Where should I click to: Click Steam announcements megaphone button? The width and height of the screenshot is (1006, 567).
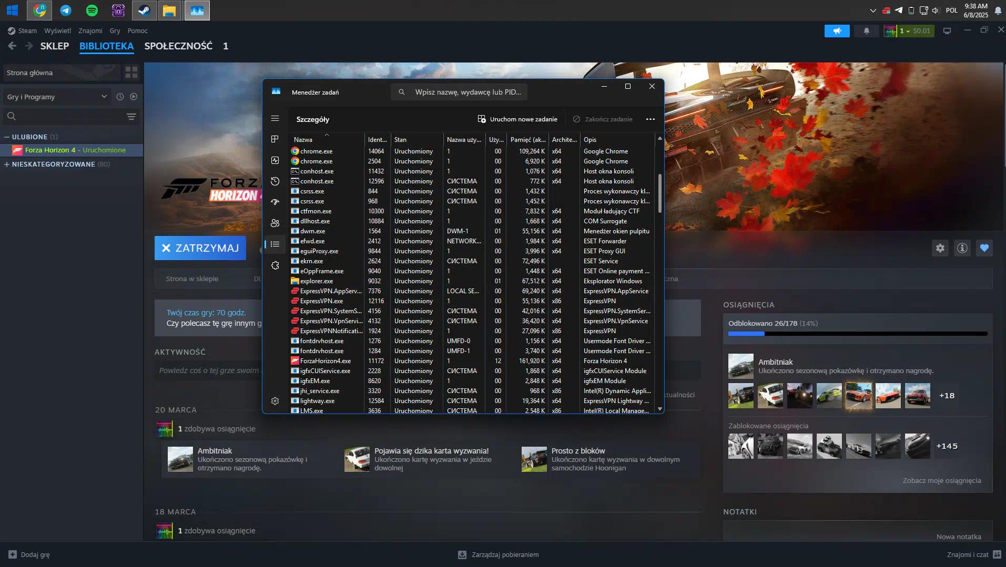[x=837, y=31]
